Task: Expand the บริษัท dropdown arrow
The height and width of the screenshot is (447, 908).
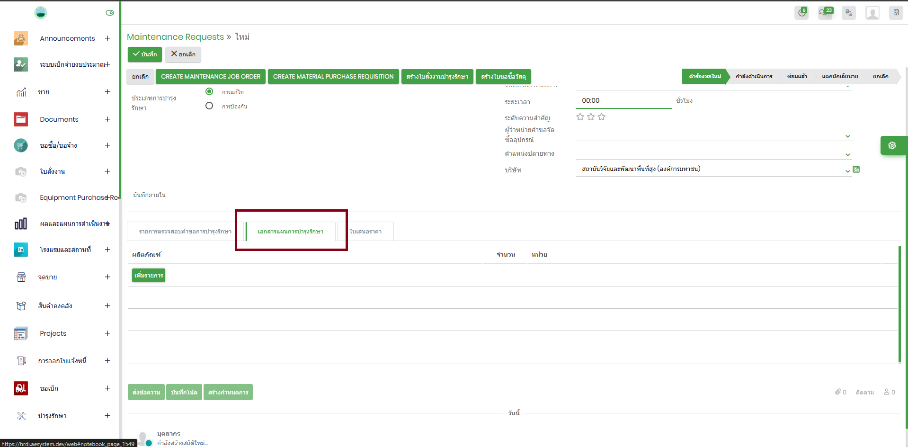Action: (x=847, y=171)
